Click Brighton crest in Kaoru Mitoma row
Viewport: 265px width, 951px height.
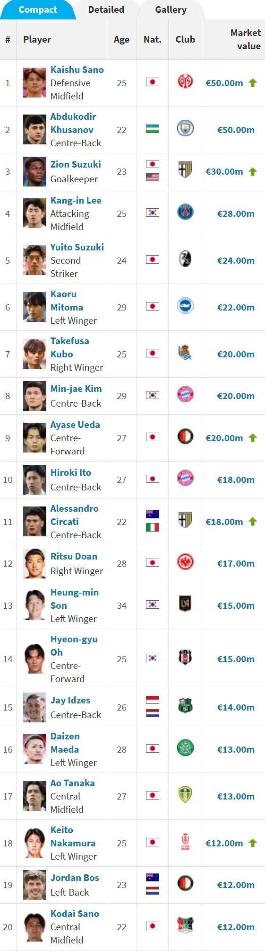[x=185, y=306]
